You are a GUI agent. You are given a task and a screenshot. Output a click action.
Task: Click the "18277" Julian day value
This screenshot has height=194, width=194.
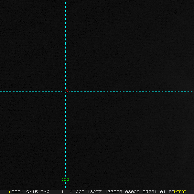pos(94,192)
